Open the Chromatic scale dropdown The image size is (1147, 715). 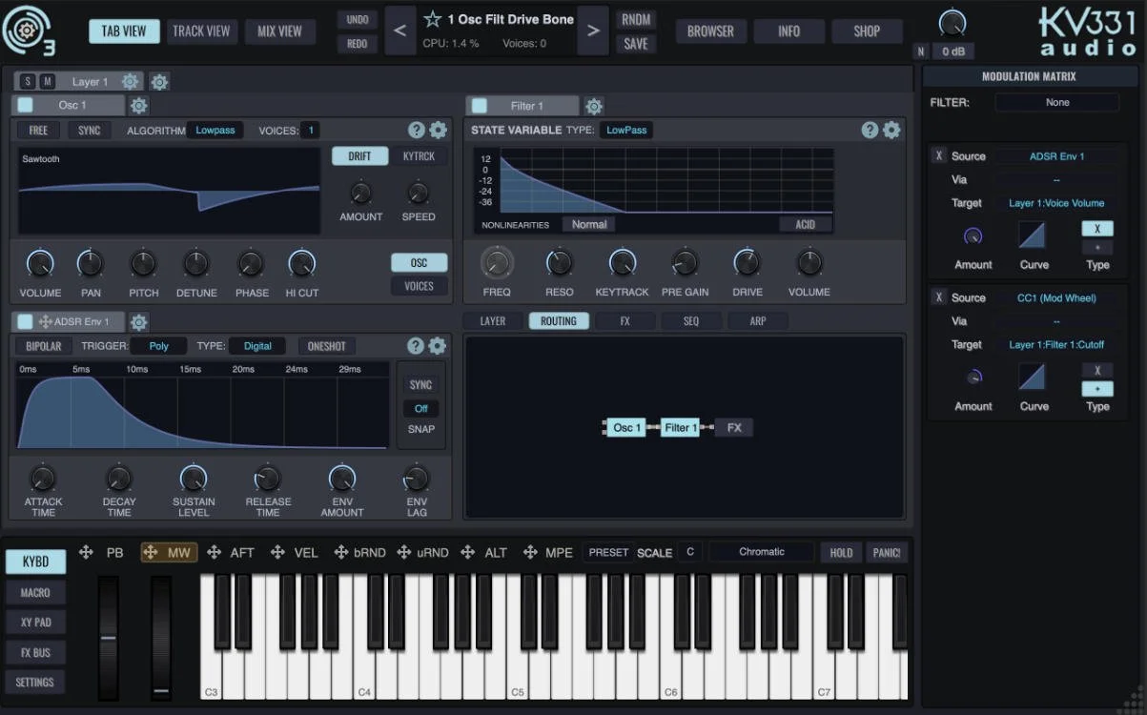point(760,552)
